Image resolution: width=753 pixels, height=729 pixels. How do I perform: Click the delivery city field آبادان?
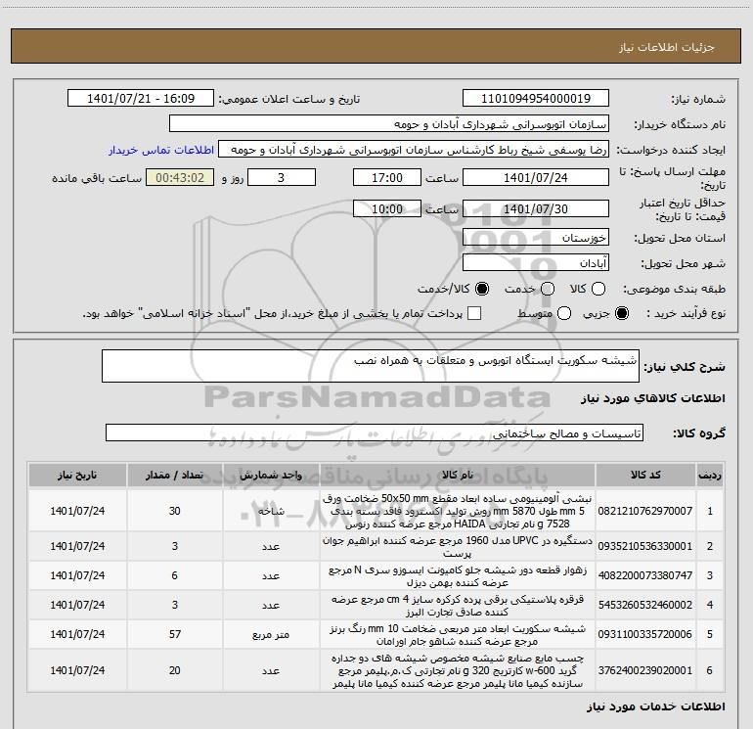(536, 263)
